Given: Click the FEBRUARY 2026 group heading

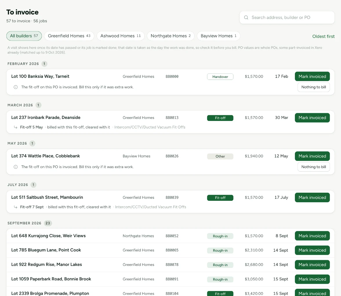Looking at the screenshot, I should (23, 64).
